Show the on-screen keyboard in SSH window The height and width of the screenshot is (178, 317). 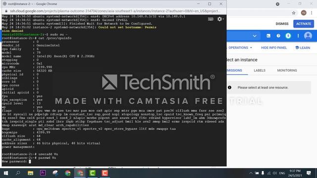tap(211, 19)
